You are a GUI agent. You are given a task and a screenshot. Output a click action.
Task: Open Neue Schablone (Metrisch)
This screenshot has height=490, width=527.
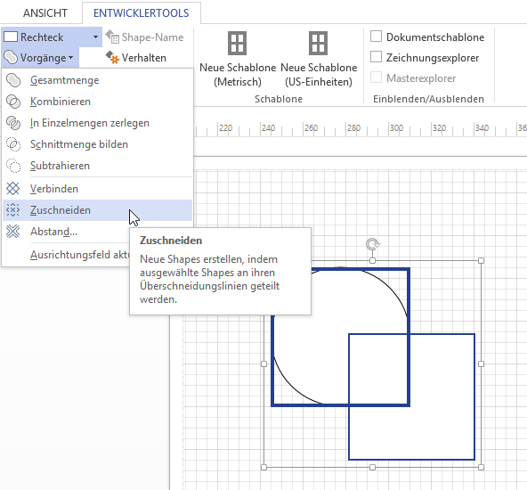coord(238,60)
